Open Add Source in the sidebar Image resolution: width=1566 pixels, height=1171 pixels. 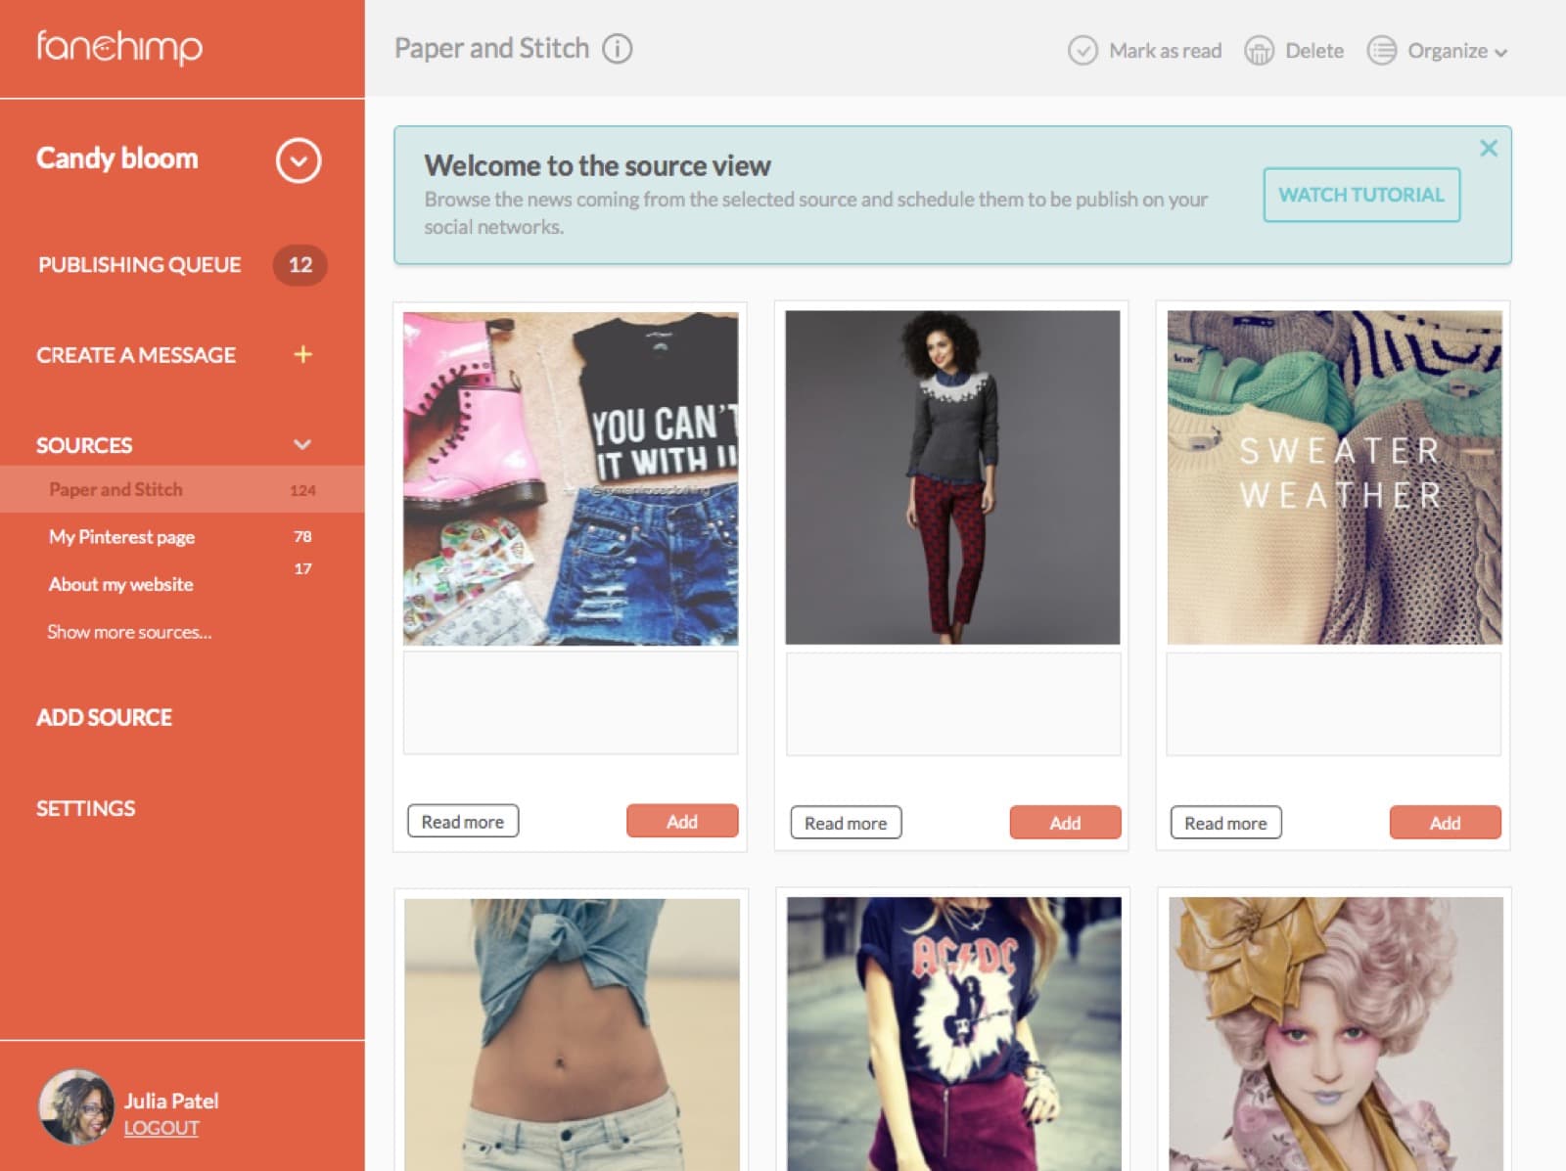104,717
